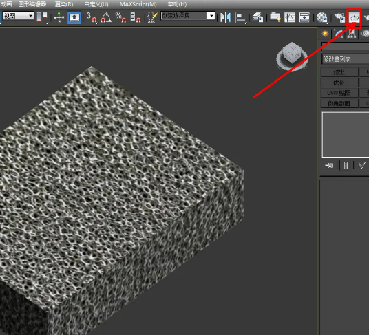Switch to the Create command panel tab
Screen dimensions: 369x335
[325, 34]
